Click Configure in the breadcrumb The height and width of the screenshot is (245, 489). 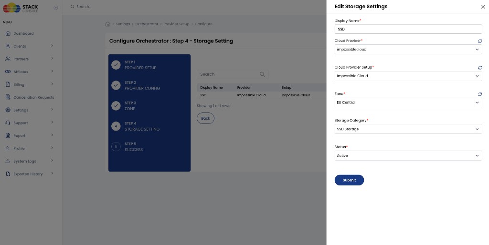(x=203, y=24)
